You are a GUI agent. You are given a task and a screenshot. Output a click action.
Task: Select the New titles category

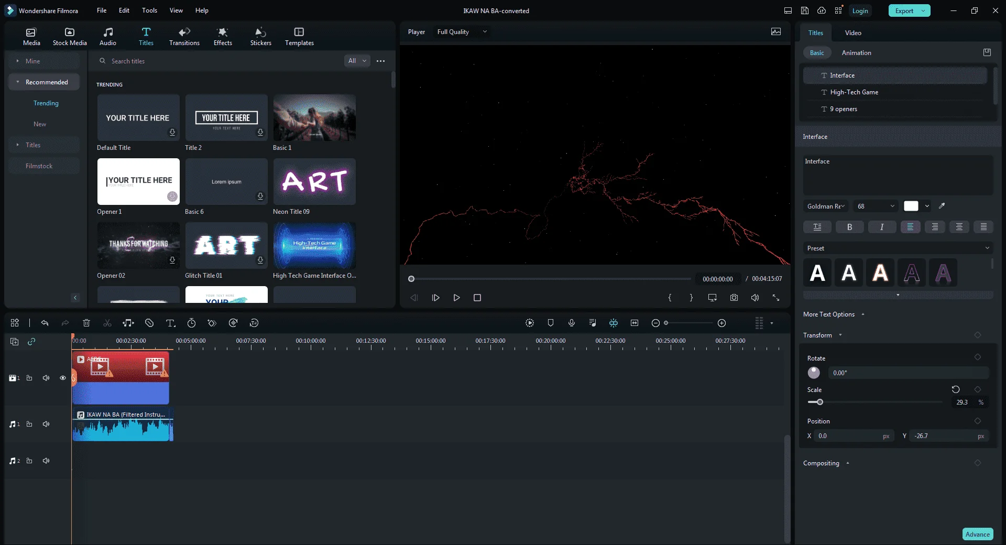40,124
